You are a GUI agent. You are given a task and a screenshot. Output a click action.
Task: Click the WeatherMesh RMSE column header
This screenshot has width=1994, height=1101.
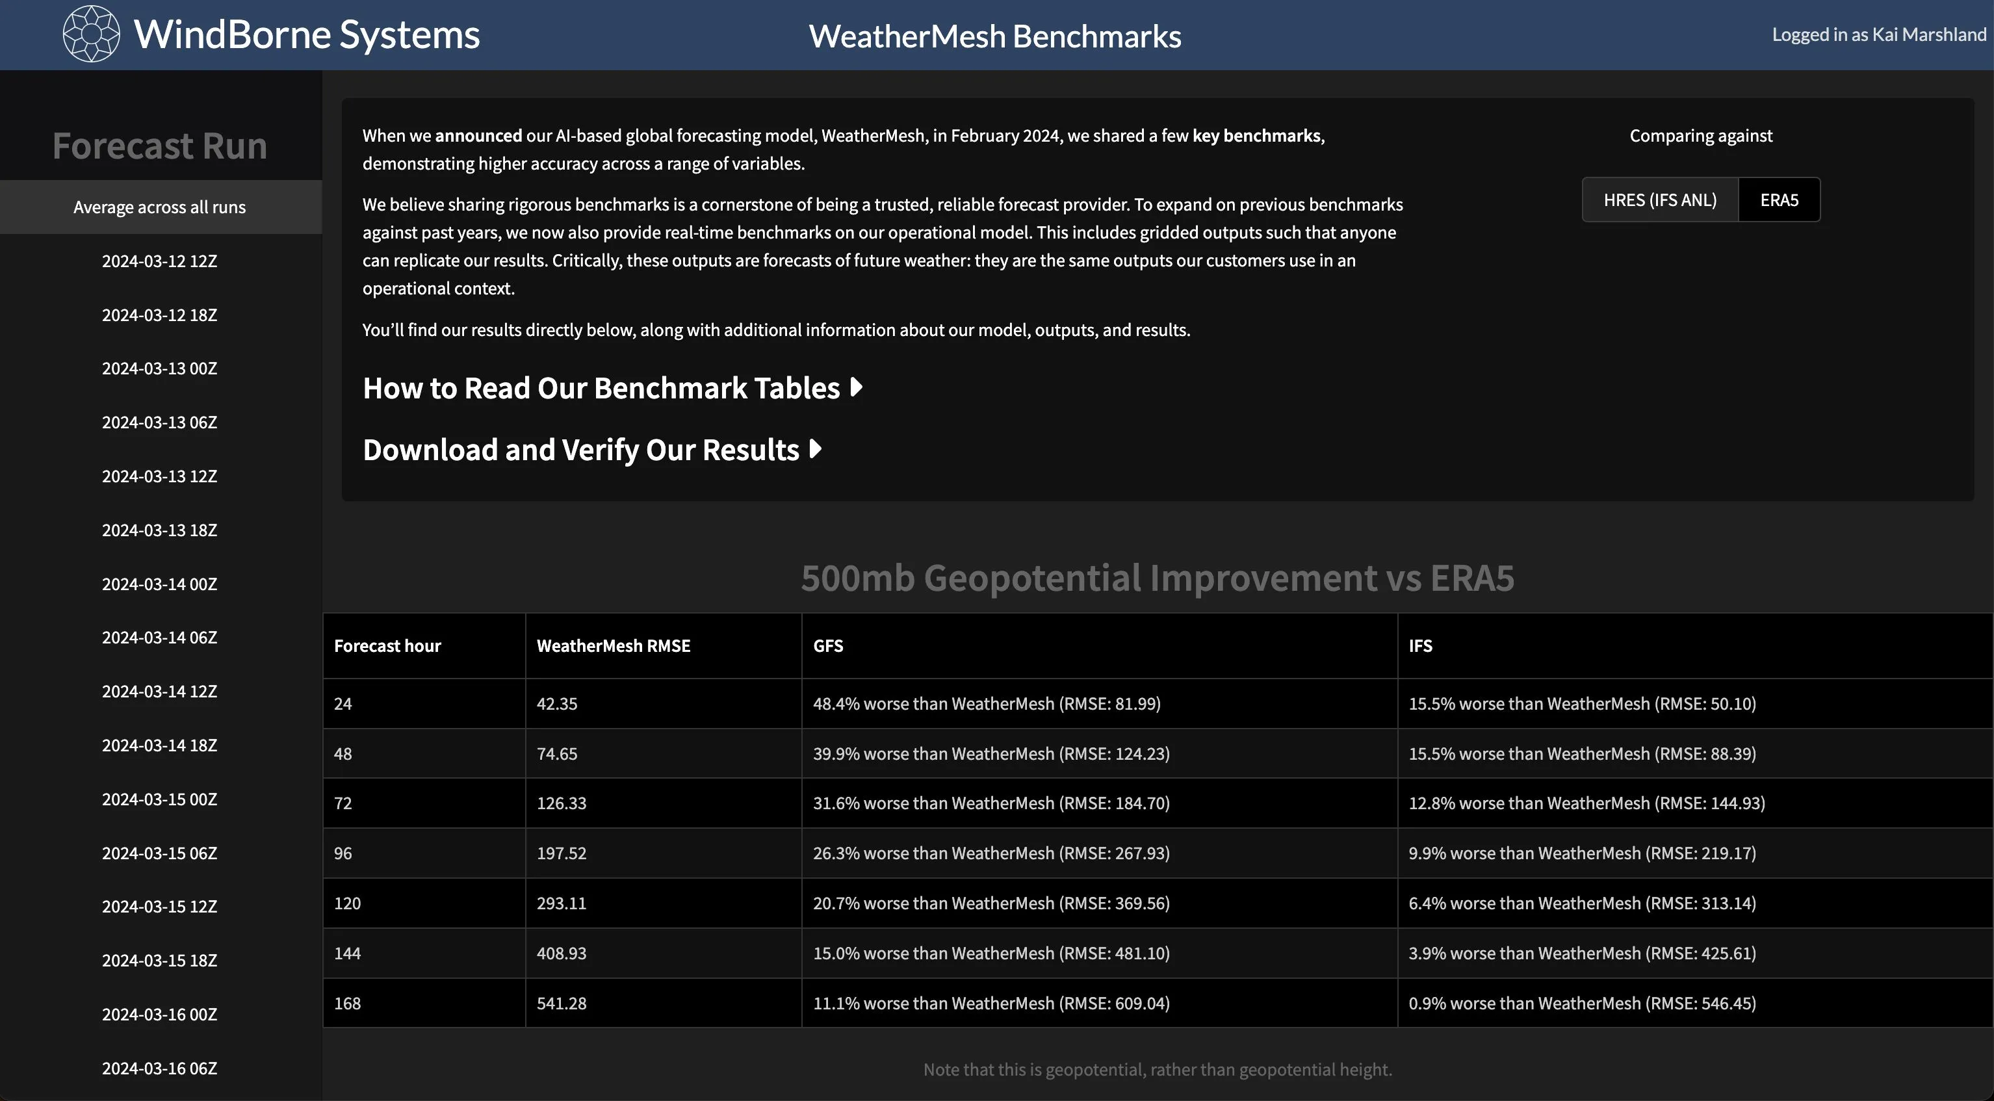(613, 646)
